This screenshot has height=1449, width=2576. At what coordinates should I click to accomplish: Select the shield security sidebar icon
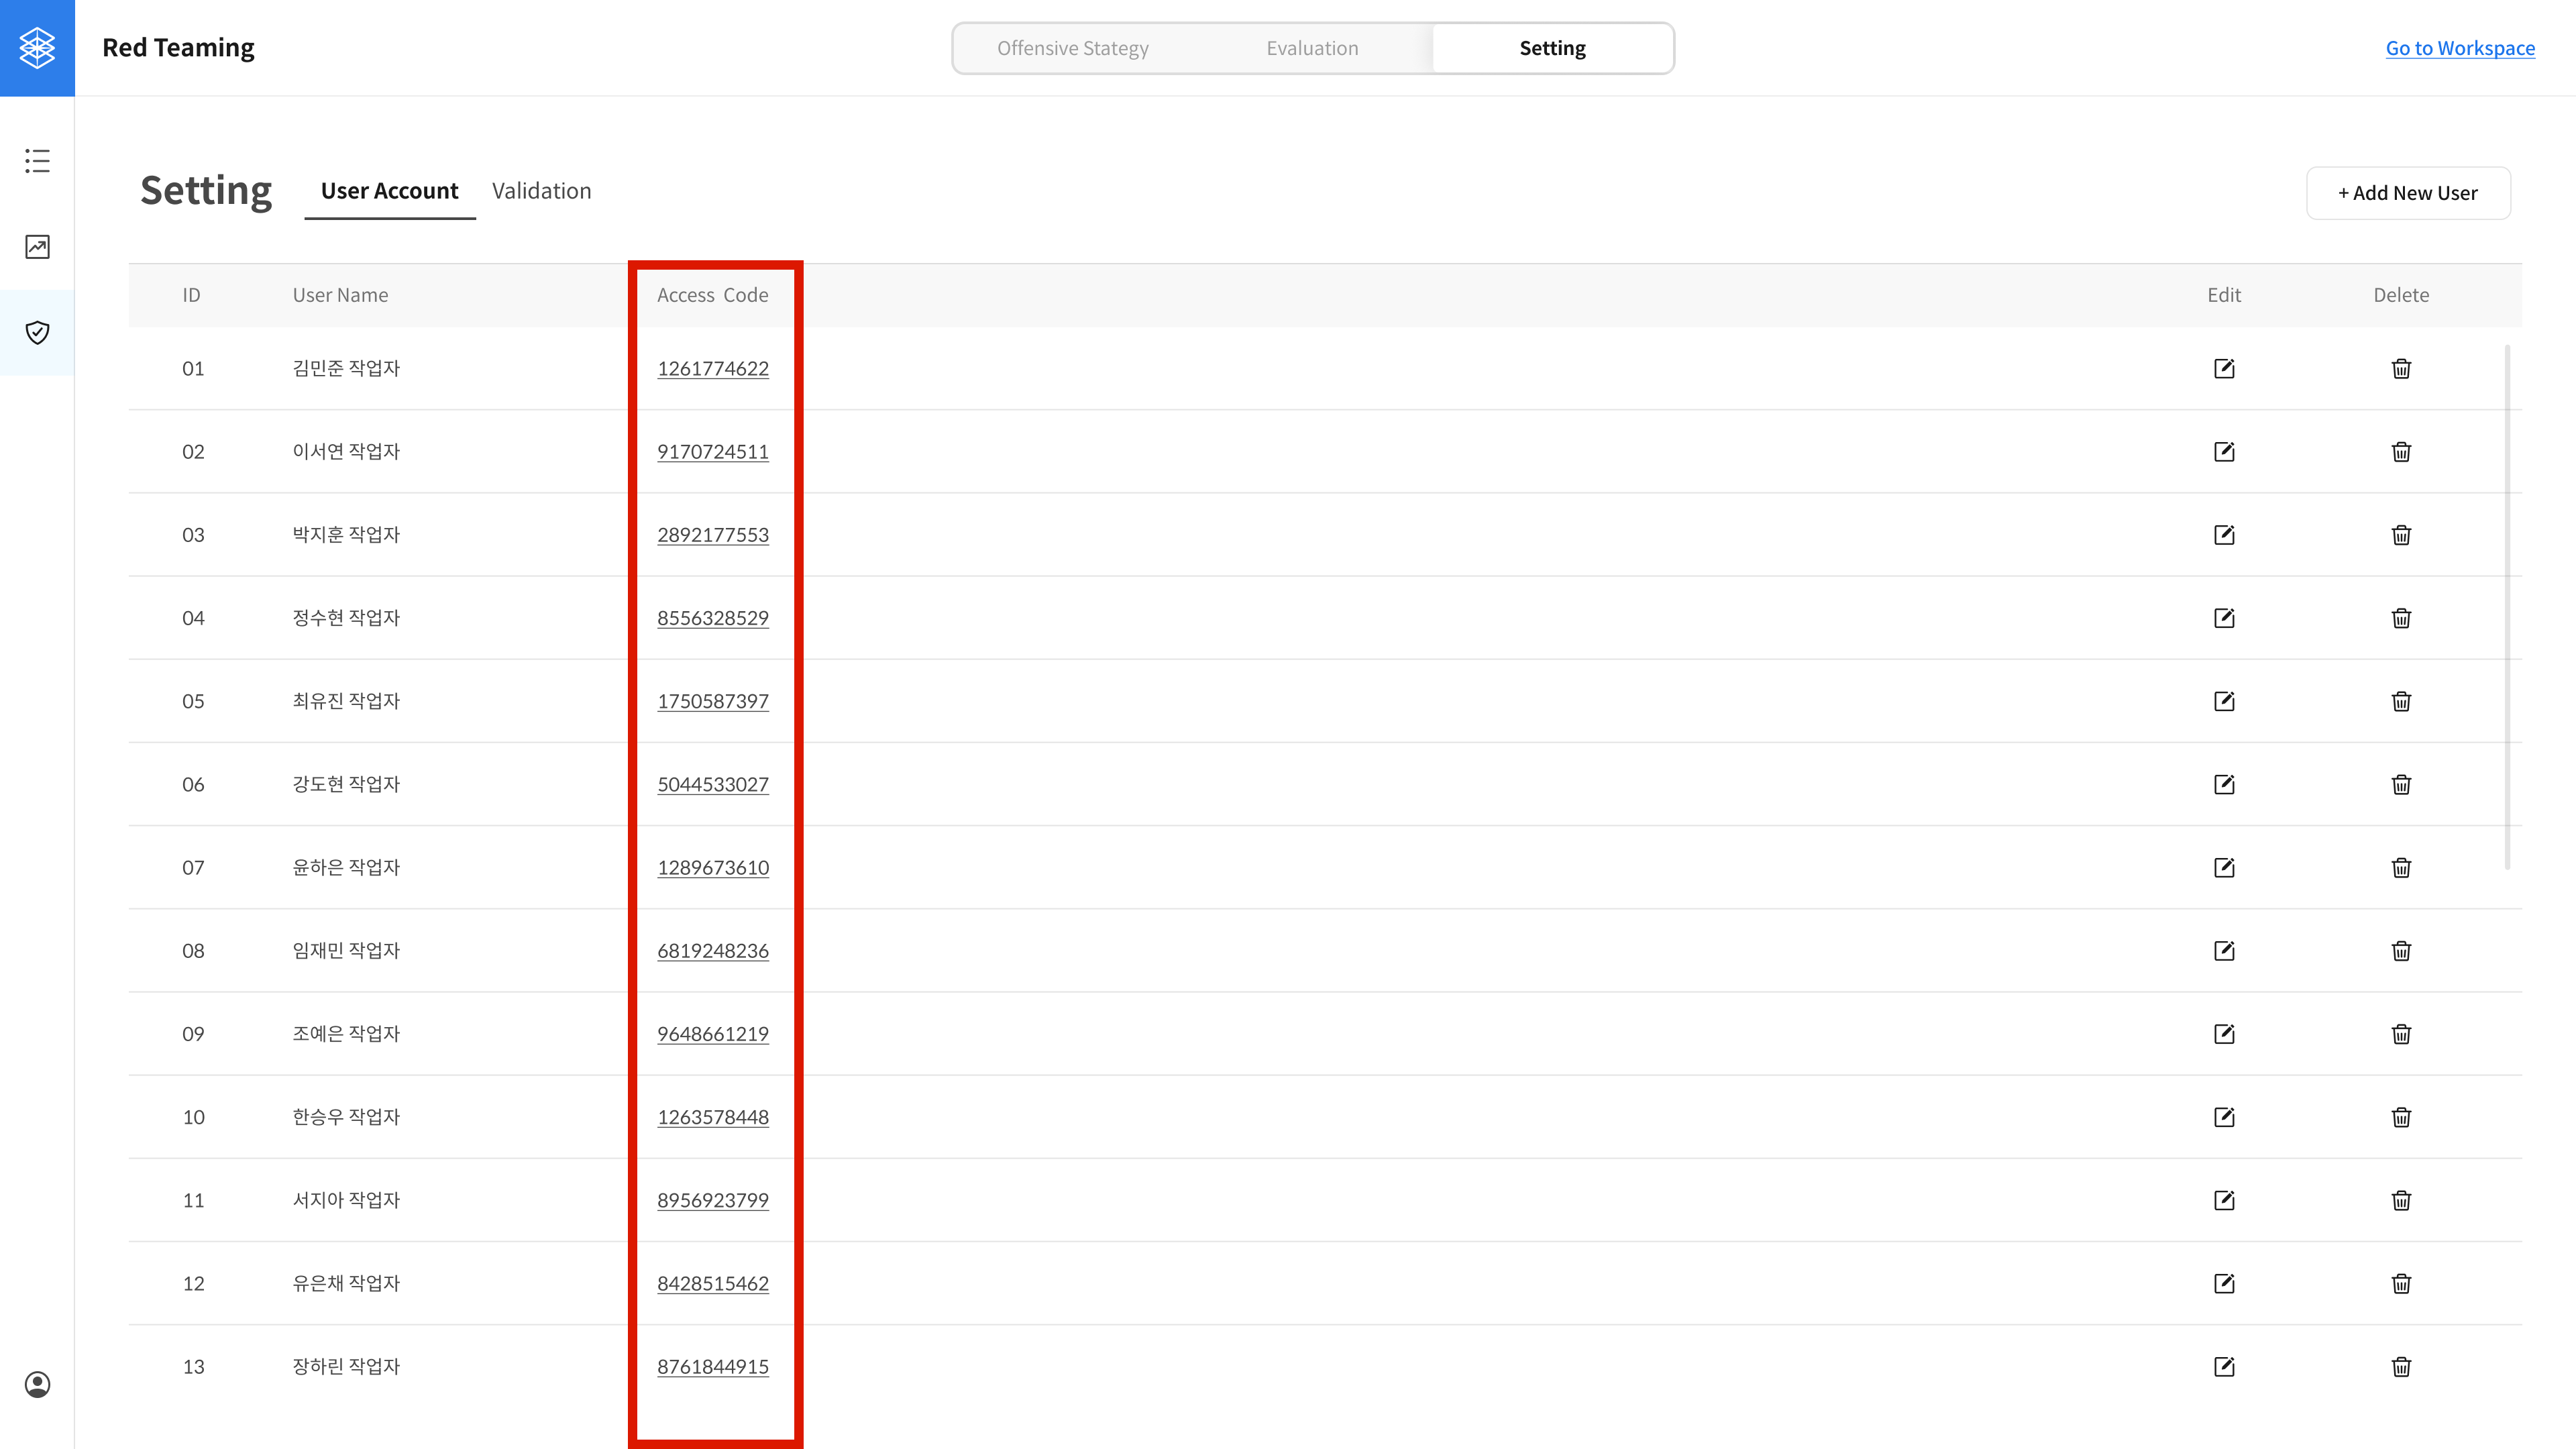point(37,333)
